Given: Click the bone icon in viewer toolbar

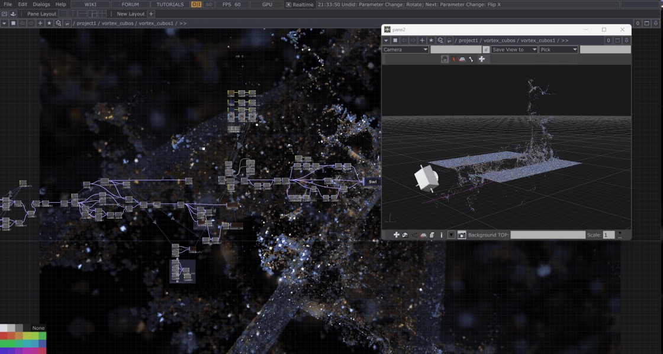Looking at the screenshot, I should pyautogui.click(x=471, y=59).
